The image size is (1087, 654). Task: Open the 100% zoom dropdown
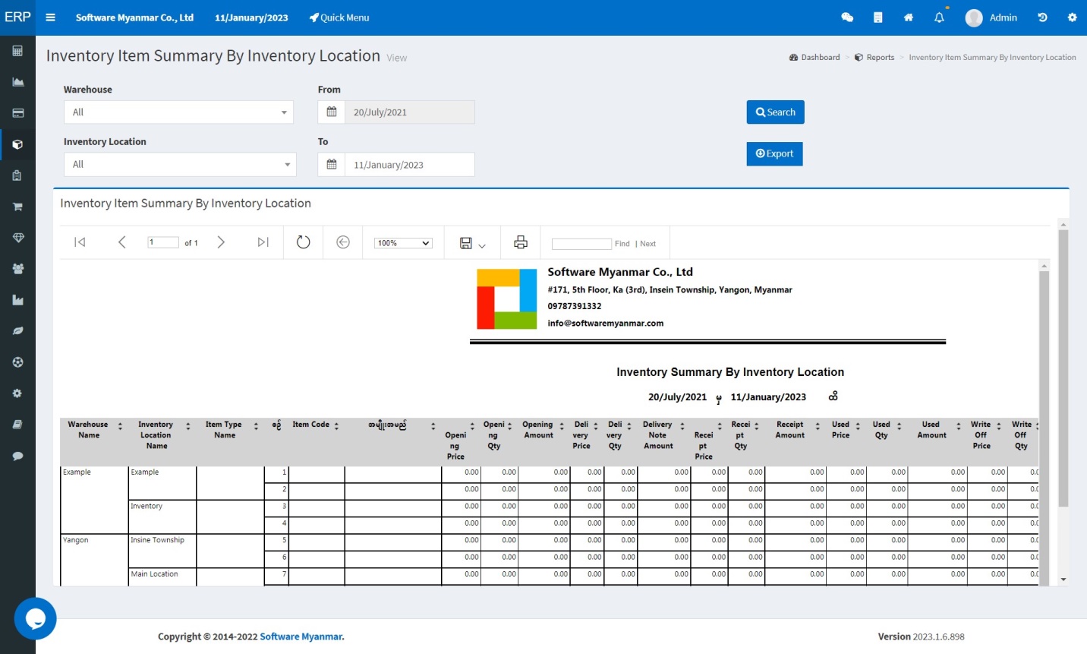[x=403, y=243]
